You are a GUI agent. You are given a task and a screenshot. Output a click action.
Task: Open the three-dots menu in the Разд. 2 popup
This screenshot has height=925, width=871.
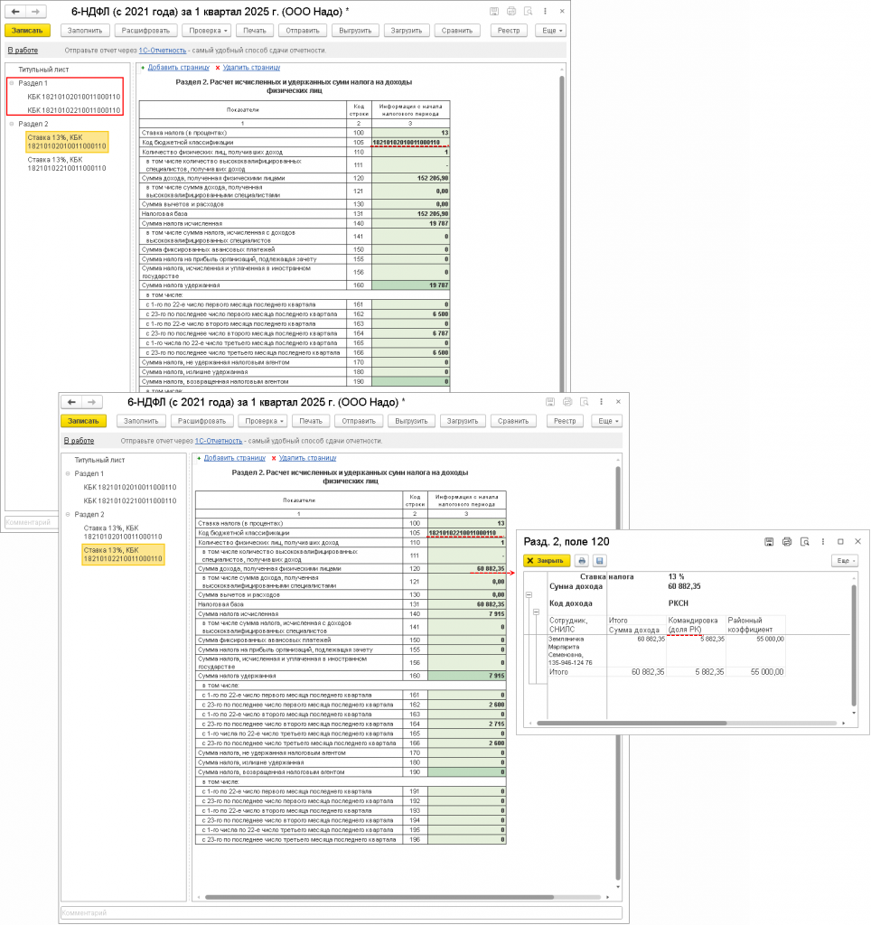823,542
